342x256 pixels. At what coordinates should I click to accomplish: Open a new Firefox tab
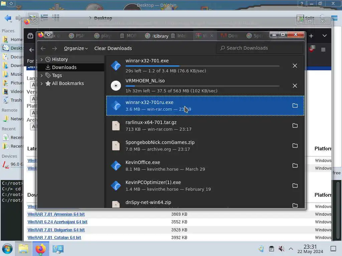[311, 36]
